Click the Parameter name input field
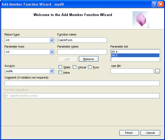This screenshot has height=140, width=165. click(x=82, y=52)
